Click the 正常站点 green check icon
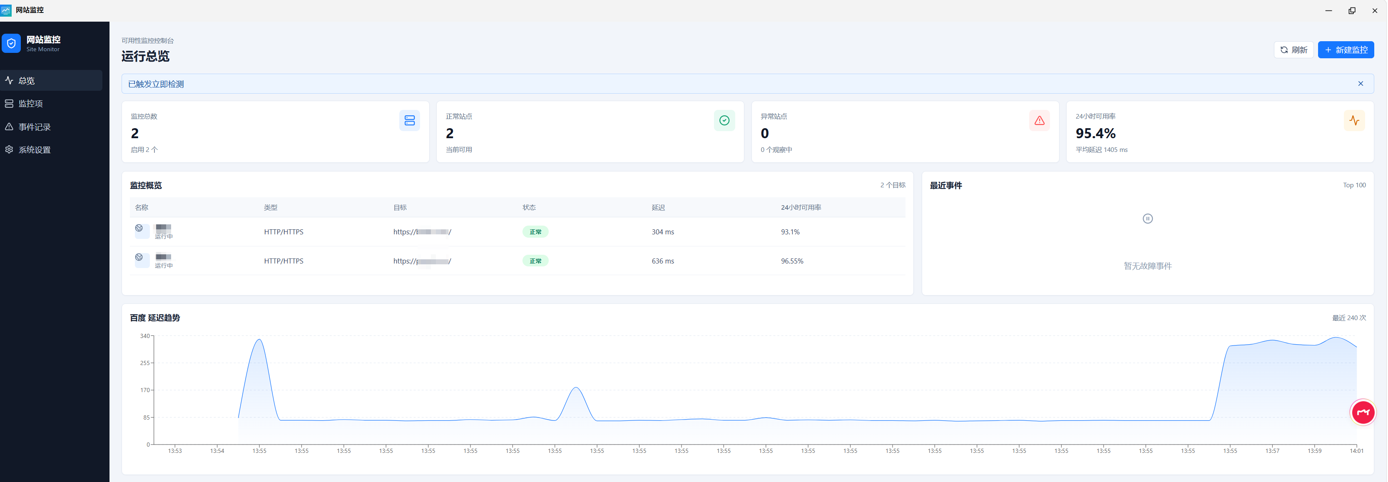 (x=724, y=121)
